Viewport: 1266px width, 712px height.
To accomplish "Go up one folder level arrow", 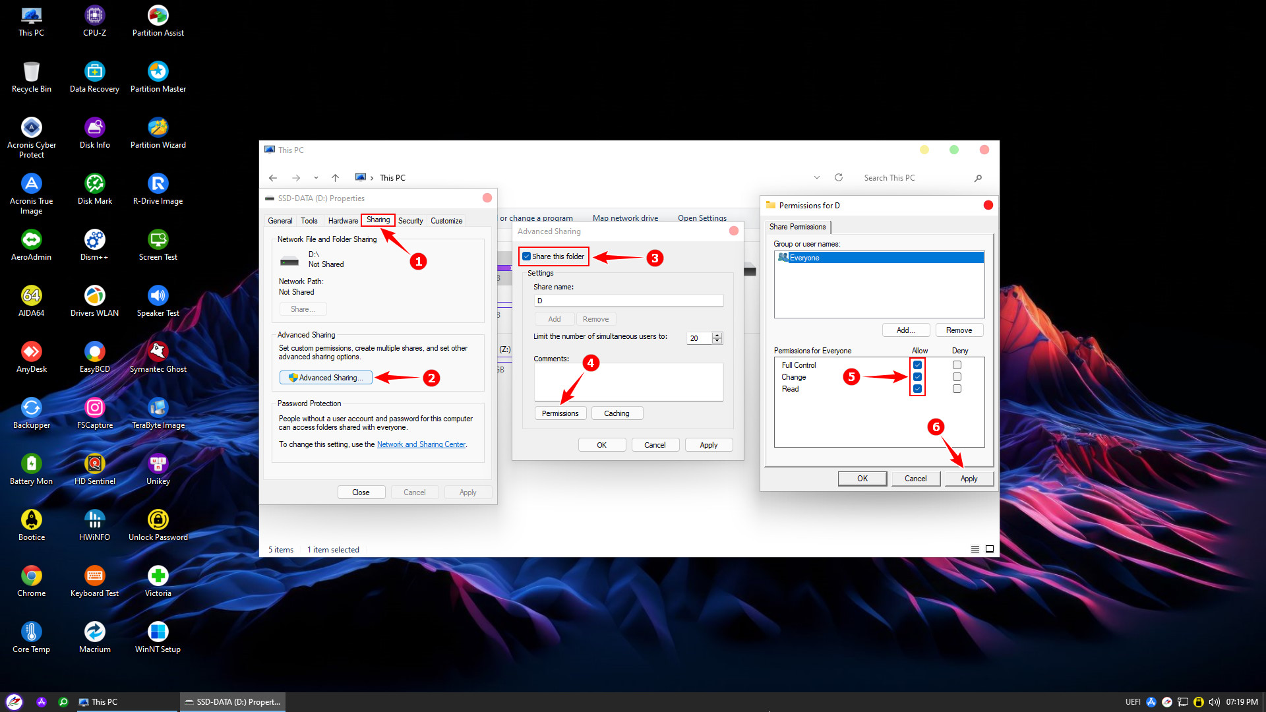I will pos(335,178).
